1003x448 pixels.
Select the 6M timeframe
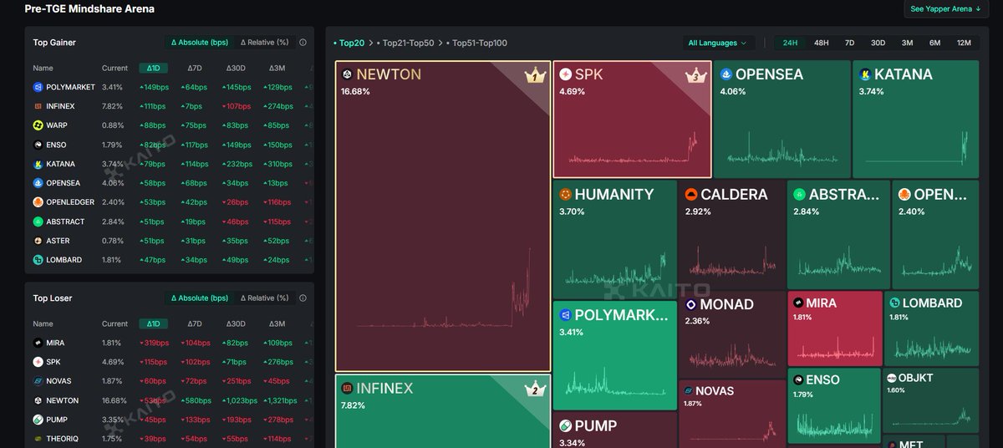[x=934, y=43]
